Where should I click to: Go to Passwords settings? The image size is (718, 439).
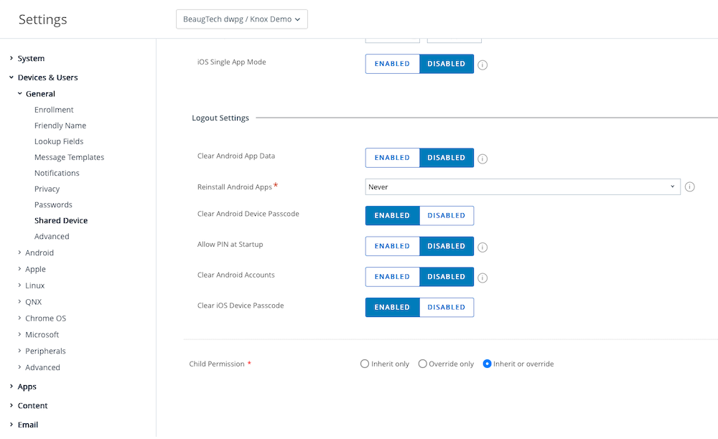coord(53,205)
